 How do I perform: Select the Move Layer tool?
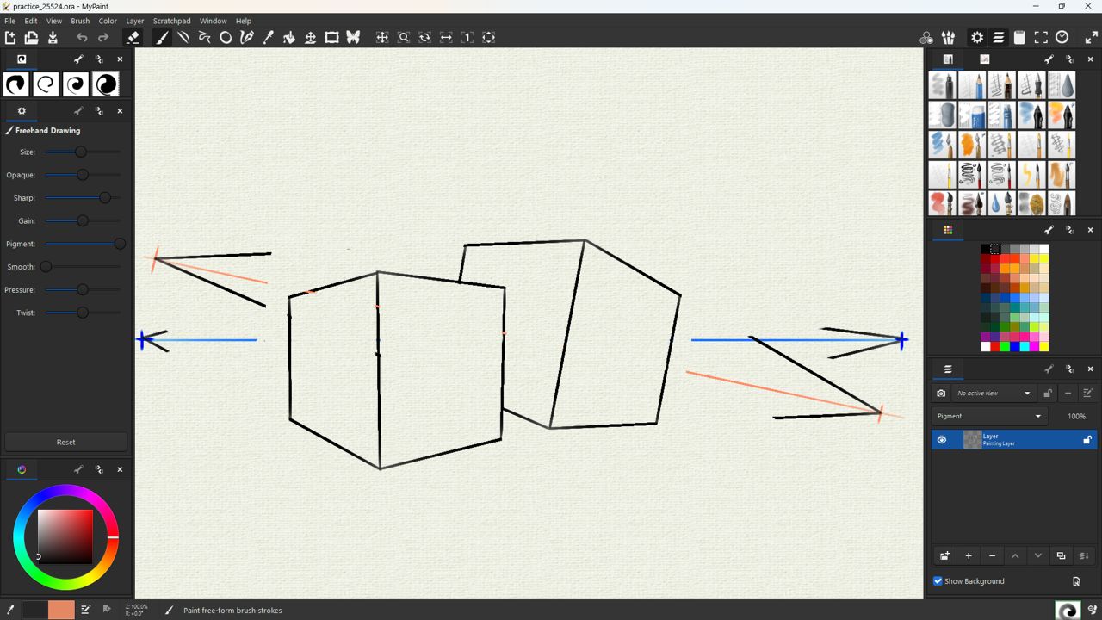coord(310,37)
